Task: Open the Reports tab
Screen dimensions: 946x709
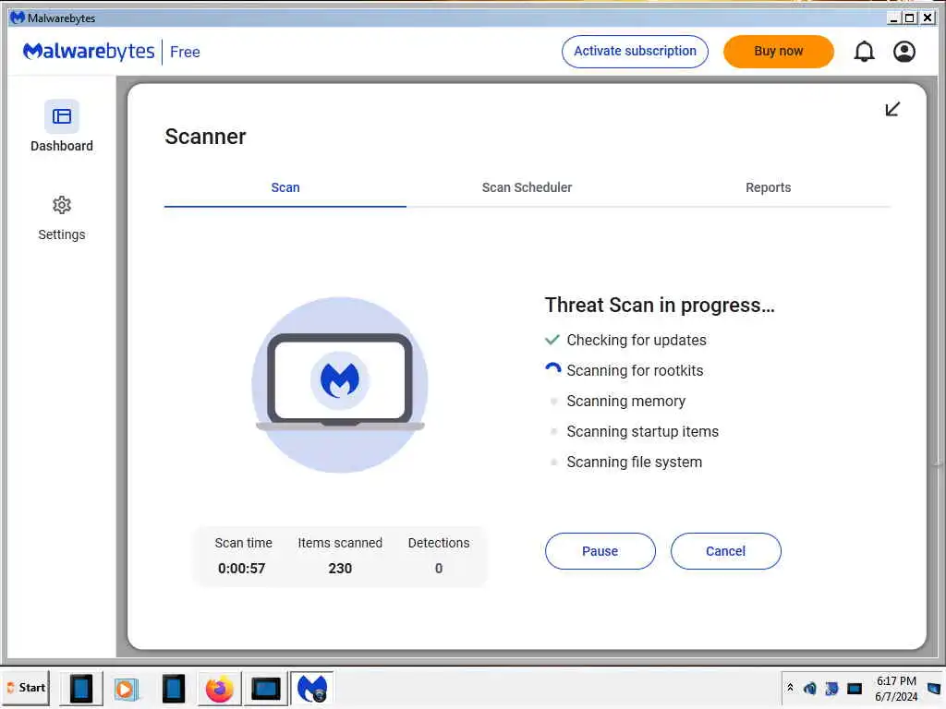Action: 768,187
